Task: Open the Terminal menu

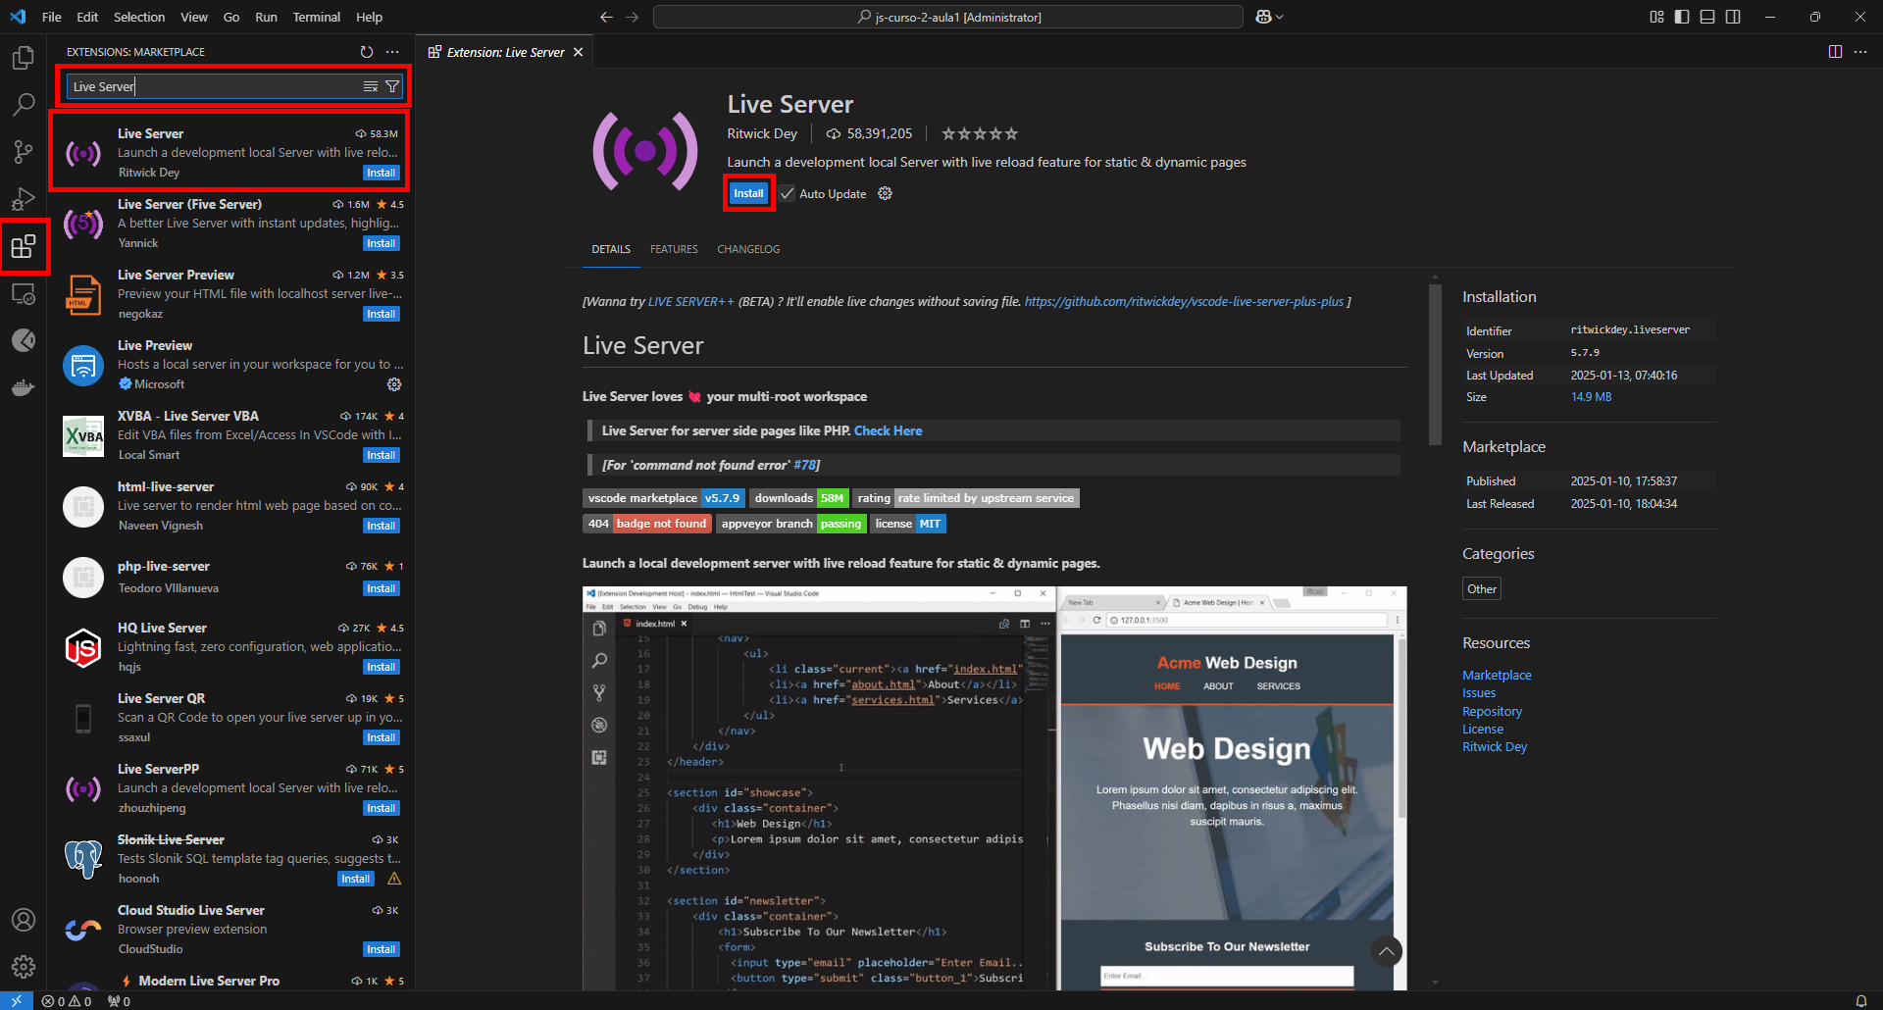Action: [x=316, y=17]
